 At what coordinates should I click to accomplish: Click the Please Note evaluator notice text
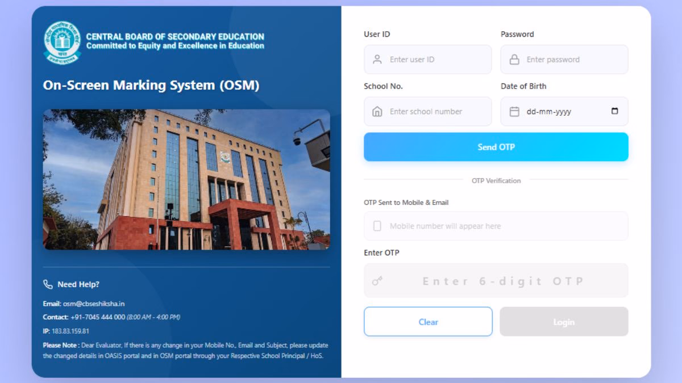click(185, 350)
